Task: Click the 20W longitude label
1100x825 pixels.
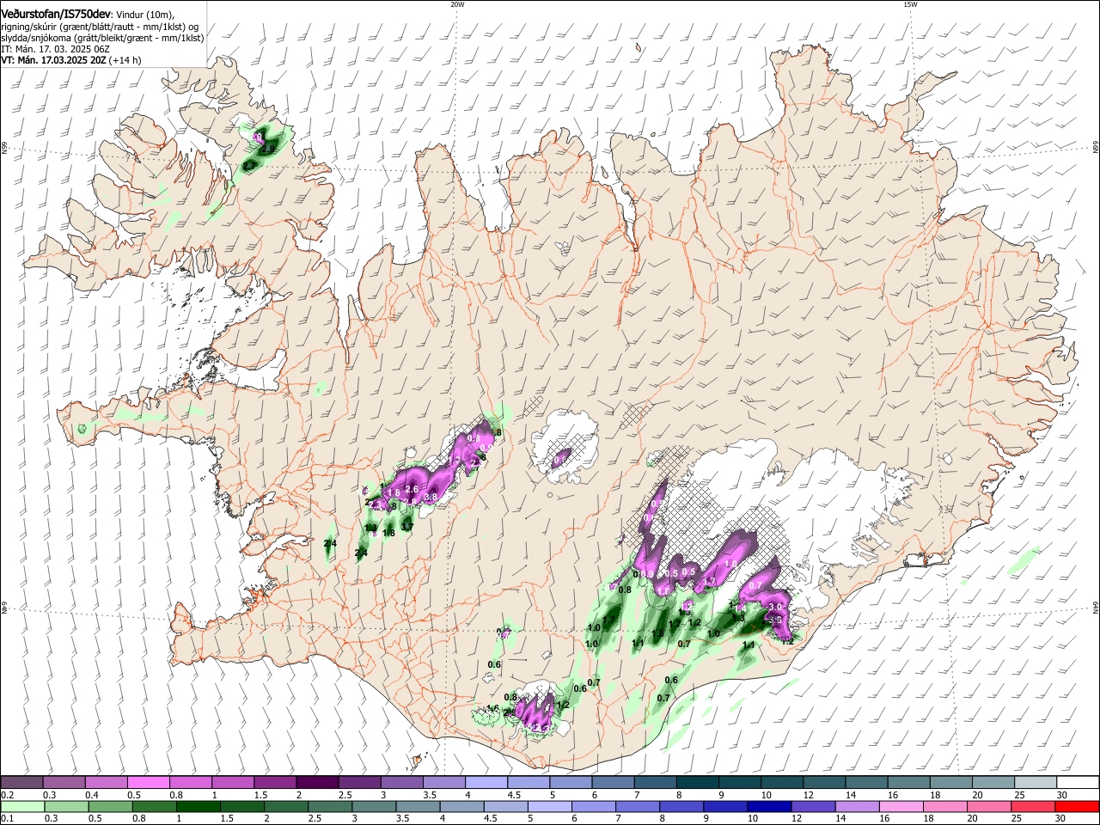Action: pyautogui.click(x=457, y=4)
